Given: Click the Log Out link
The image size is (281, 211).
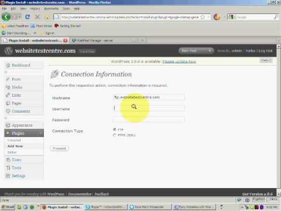Looking at the screenshot, I should 265,51.
